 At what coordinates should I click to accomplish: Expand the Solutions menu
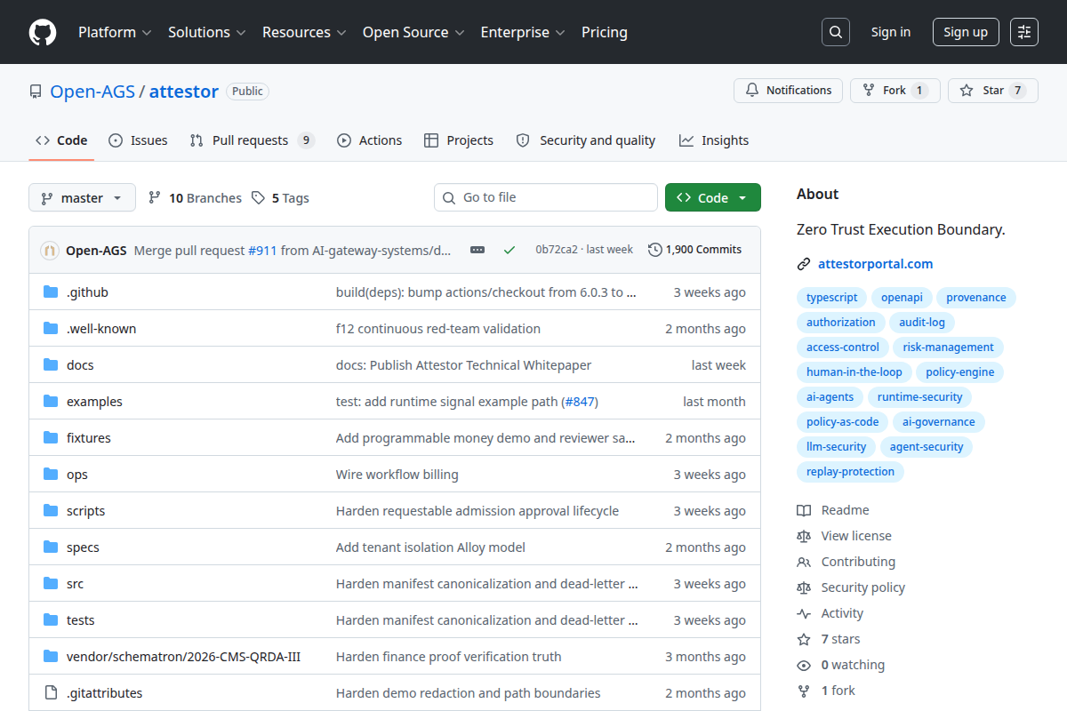pos(206,32)
